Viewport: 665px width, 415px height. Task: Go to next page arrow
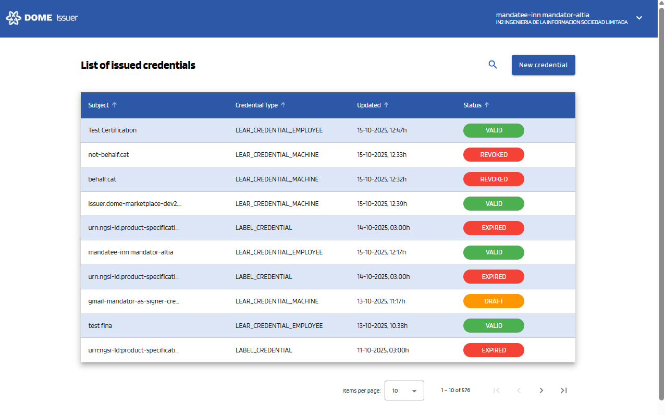click(x=541, y=390)
